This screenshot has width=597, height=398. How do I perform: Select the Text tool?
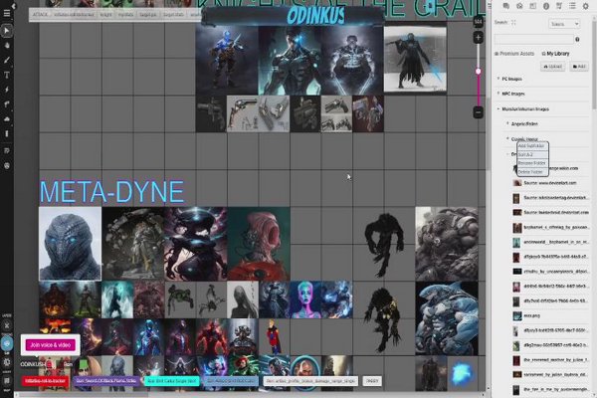point(7,75)
